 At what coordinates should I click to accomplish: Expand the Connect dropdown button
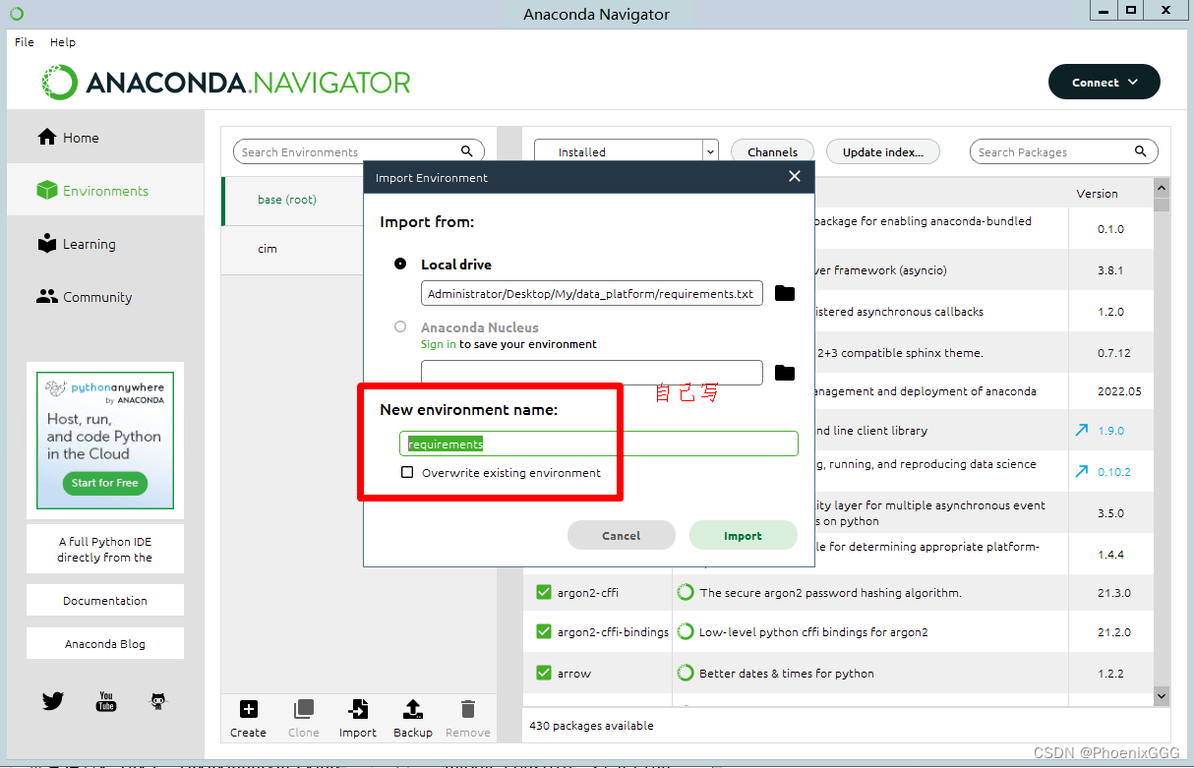pos(1104,83)
